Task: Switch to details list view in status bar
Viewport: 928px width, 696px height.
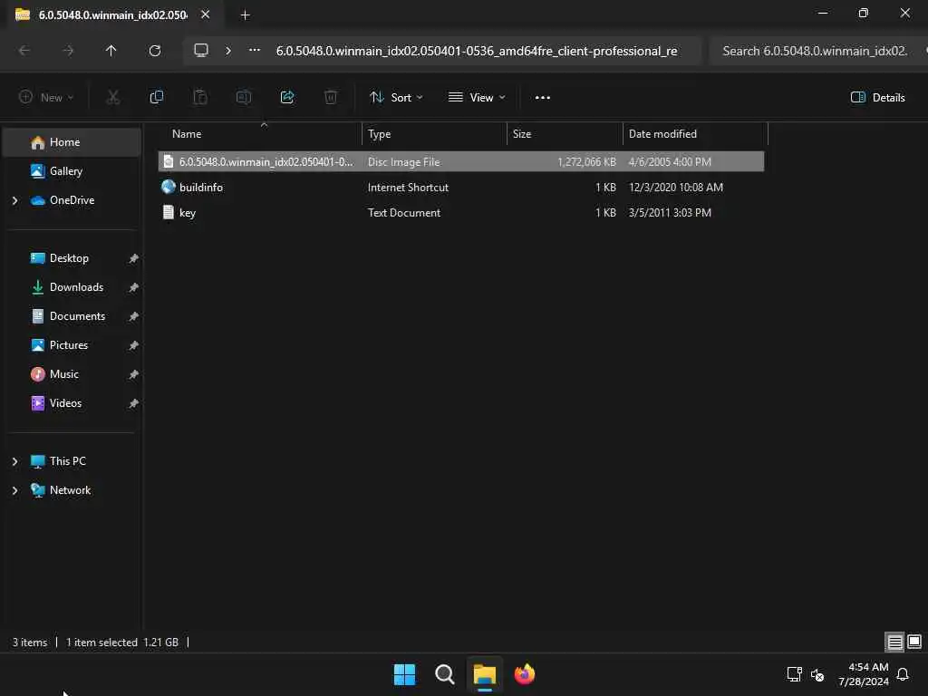Action: (894, 643)
